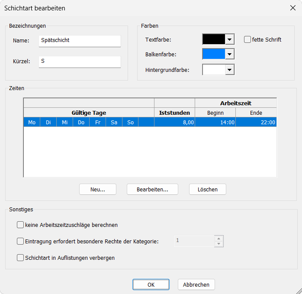This screenshot has width=302, height=294.
Task: Click the white Hintergrundfarbe color swatch
Action: tap(214, 70)
